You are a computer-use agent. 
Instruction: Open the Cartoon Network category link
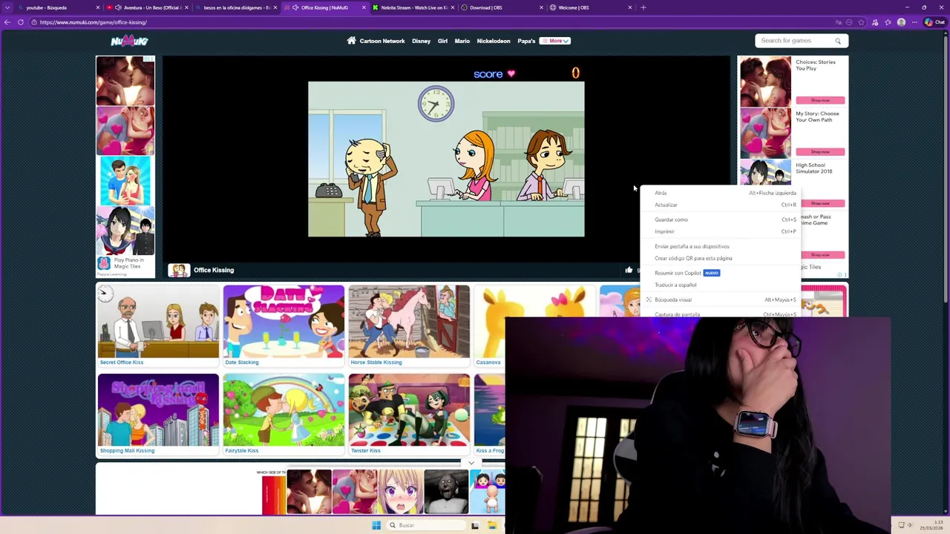[382, 41]
